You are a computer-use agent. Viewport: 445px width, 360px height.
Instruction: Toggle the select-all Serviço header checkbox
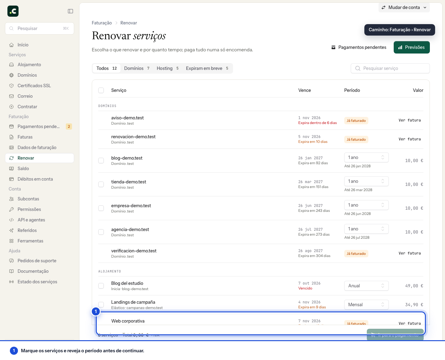pyautogui.click(x=101, y=90)
